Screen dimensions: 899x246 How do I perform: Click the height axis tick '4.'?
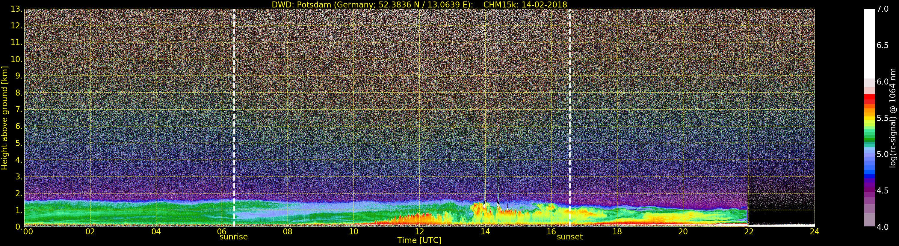coord(19,160)
